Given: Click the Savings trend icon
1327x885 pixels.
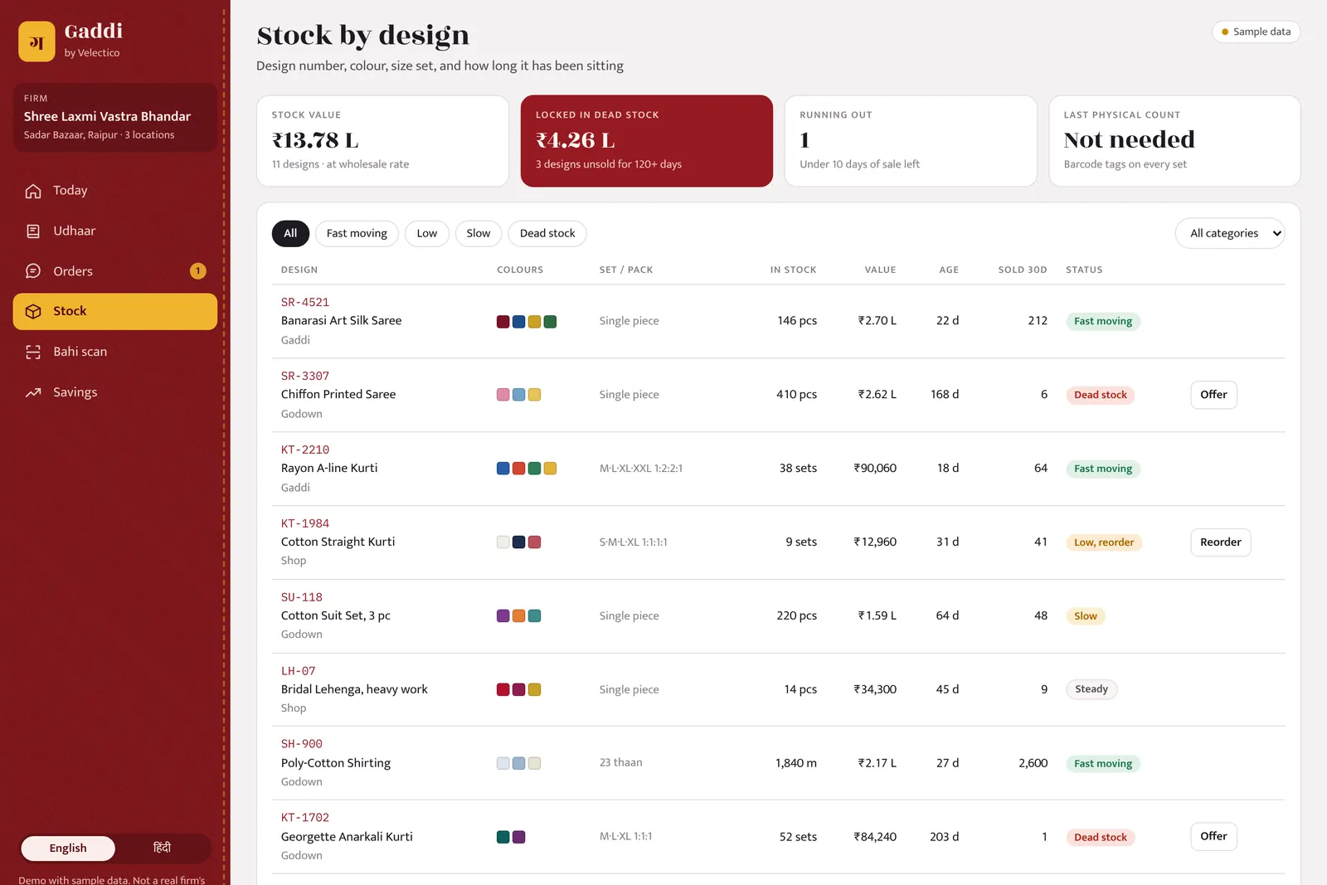Looking at the screenshot, I should [33, 392].
